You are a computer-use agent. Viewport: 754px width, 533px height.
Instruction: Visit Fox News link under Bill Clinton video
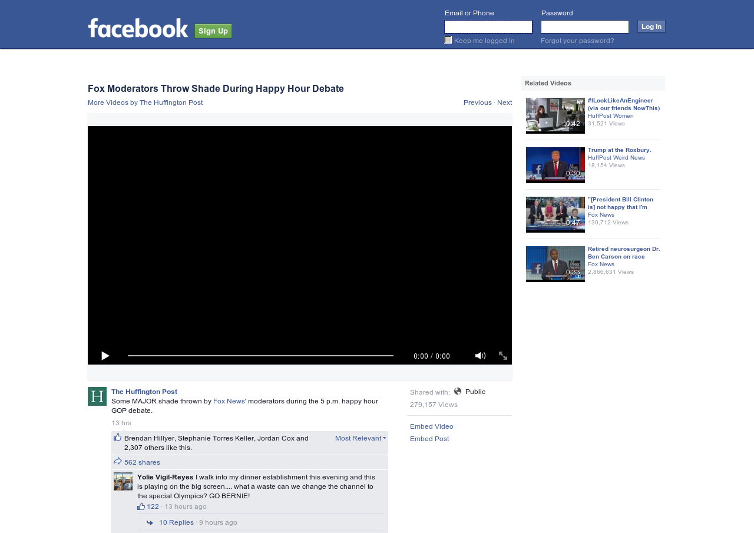click(x=601, y=215)
